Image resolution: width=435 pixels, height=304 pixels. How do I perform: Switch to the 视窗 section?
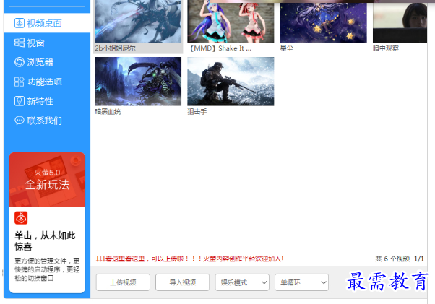click(47, 43)
